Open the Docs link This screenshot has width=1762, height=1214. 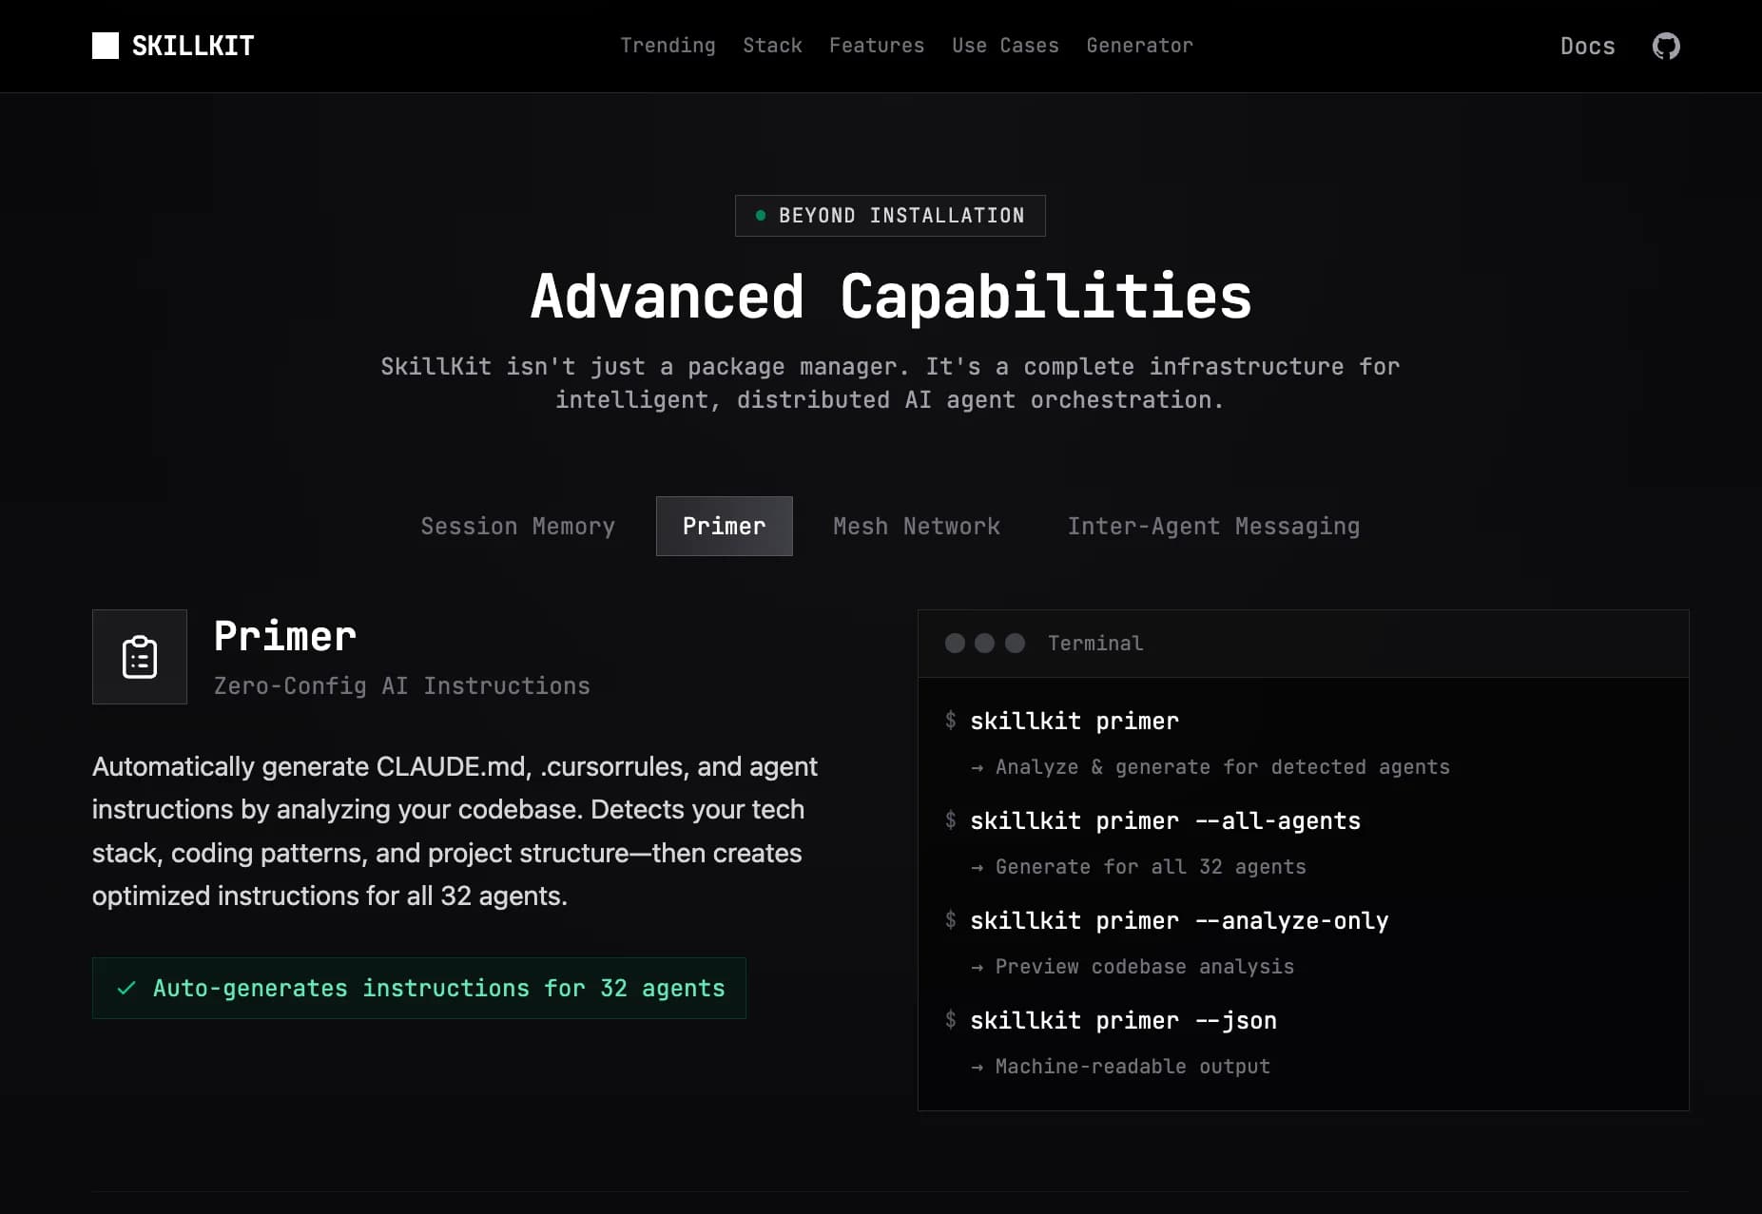[x=1587, y=46]
